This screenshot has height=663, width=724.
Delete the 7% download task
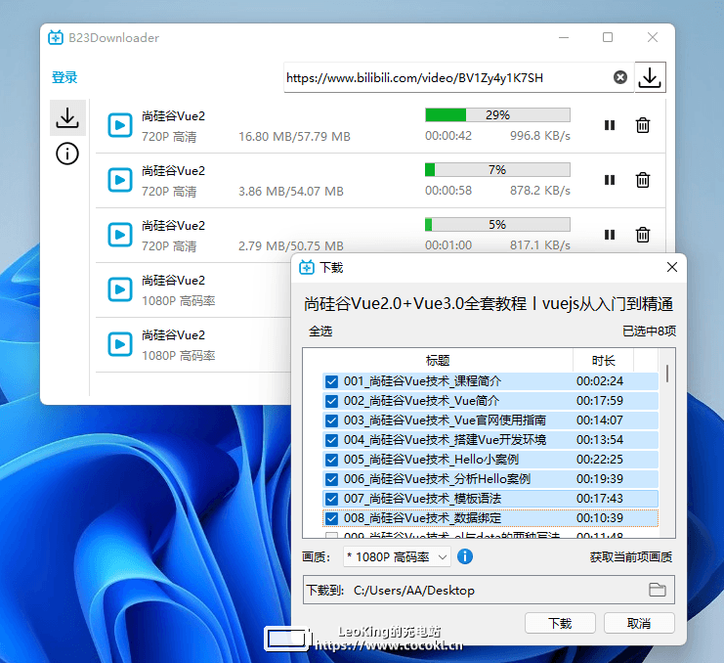643,180
